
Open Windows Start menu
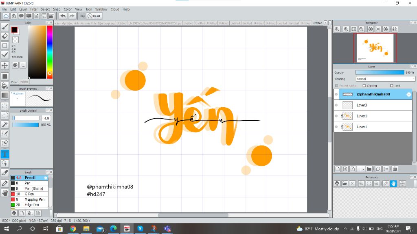(x=6, y=229)
